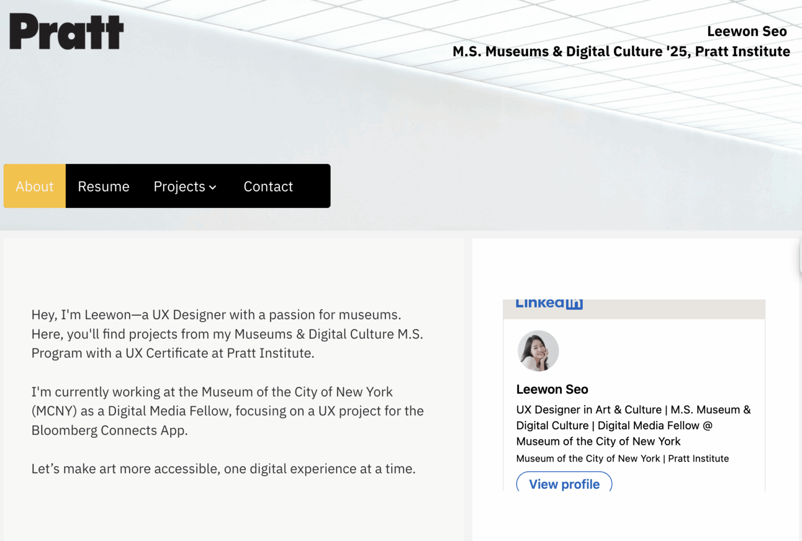
Task: Click the Pratt logo
Action: pyautogui.click(x=65, y=31)
